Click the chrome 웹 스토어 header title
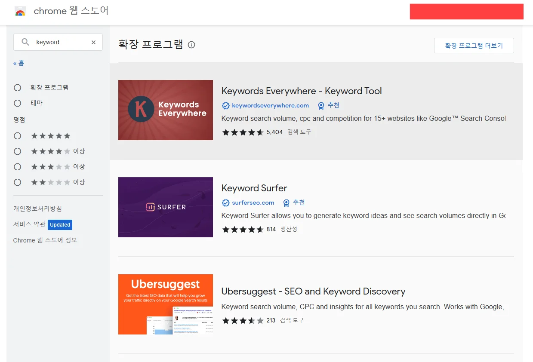The image size is (533, 362). pyautogui.click(x=71, y=11)
